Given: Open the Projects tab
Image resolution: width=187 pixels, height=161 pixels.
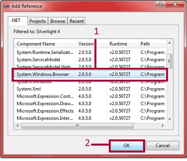Looking at the screenshot, I should tap(37, 21).
